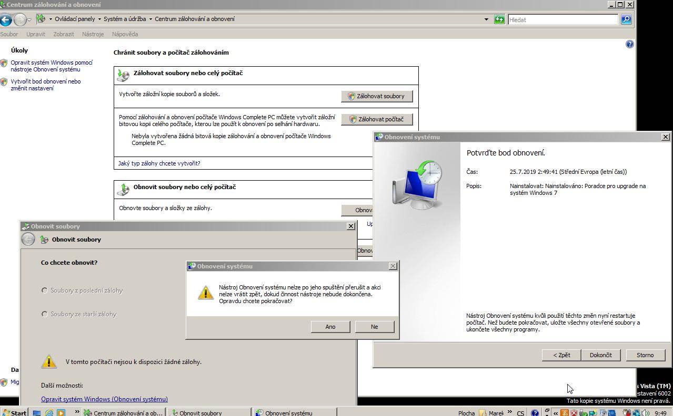The width and height of the screenshot is (673, 416).
Task: Click the Storno button
Action: coord(645,355)
